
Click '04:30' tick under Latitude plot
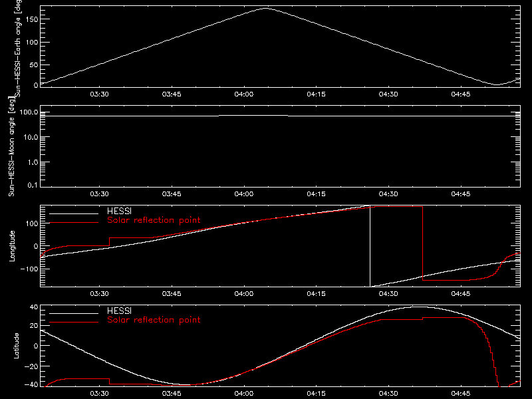[388, 394]
